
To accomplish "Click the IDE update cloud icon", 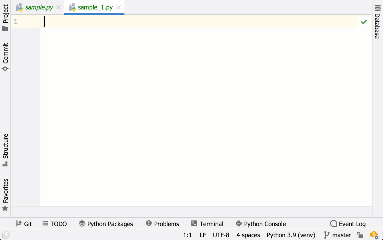I will coord(374,235).
